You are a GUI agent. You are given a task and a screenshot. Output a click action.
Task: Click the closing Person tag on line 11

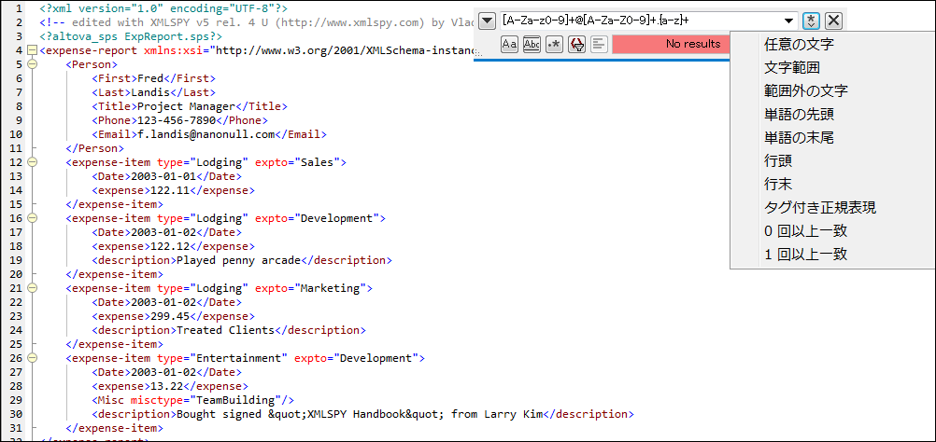coord(95,148)
